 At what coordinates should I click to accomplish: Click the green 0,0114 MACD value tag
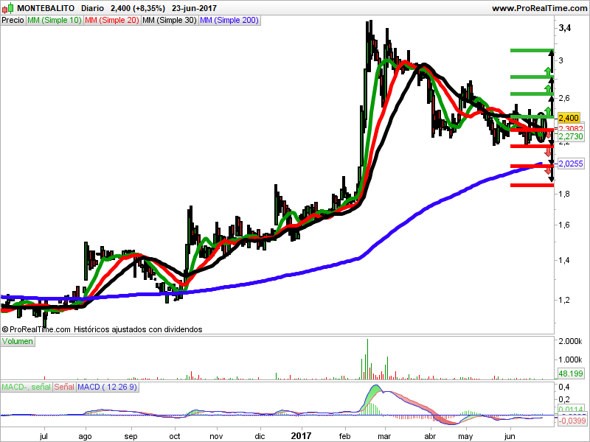(572, 409)
